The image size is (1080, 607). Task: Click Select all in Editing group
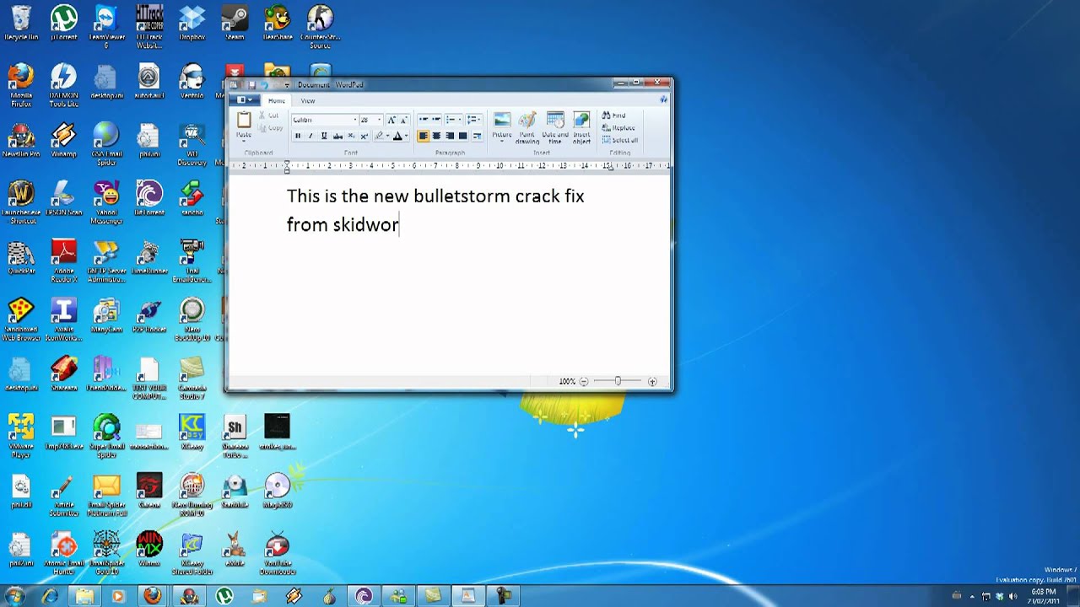click(621, 140)
